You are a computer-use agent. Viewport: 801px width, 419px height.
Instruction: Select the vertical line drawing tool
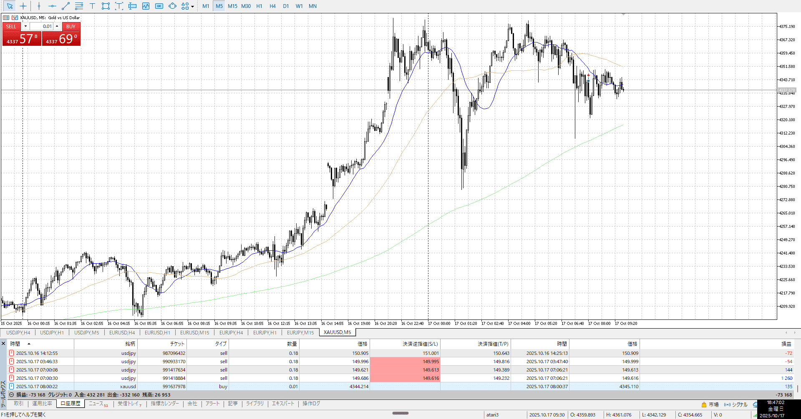(x=39, y=6)
